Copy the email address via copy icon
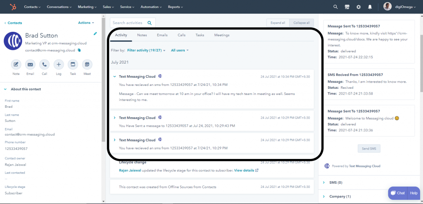This screenshot has height=204, width=423. [x=79, y=50]
